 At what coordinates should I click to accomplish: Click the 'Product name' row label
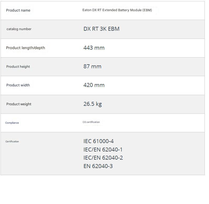[18, 10]
